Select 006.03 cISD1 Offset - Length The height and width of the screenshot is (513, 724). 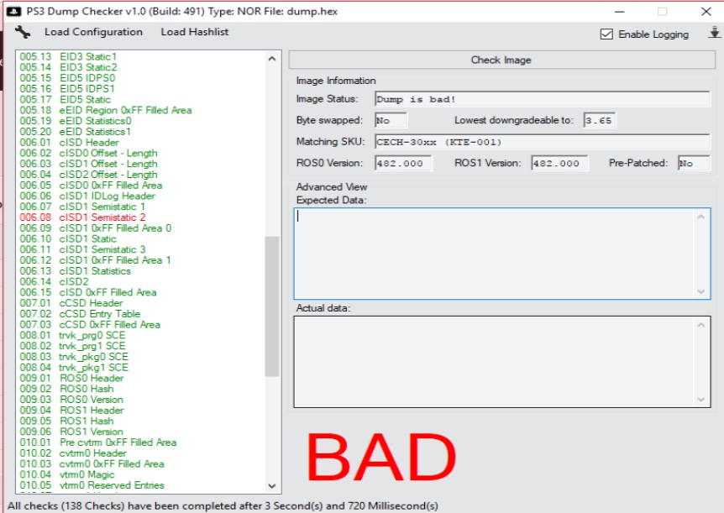coord(89,164)
